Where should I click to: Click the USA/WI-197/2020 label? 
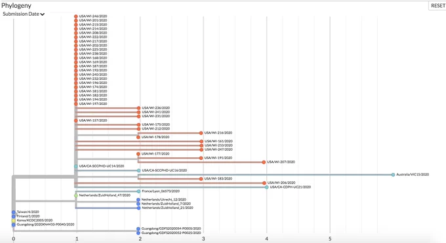(93, 103)
